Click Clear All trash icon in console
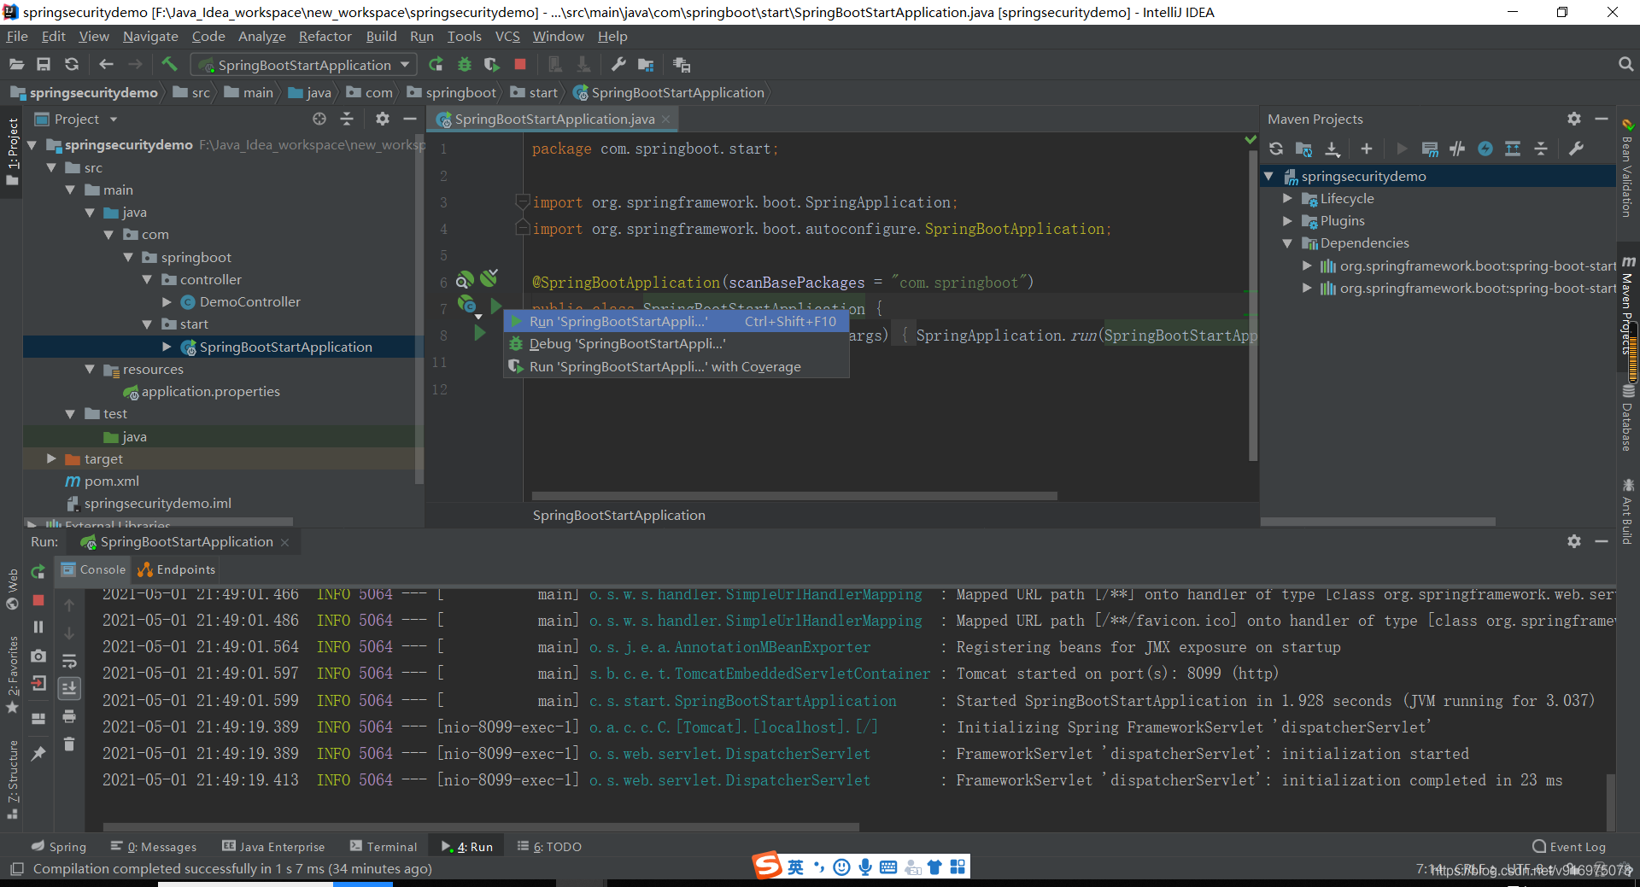Image resolution: width=1640 pixels, height=887 pixels. tap(69, 744)
